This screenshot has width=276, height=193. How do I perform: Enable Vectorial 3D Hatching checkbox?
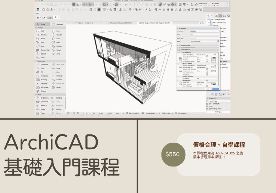(x=207, y=73)
